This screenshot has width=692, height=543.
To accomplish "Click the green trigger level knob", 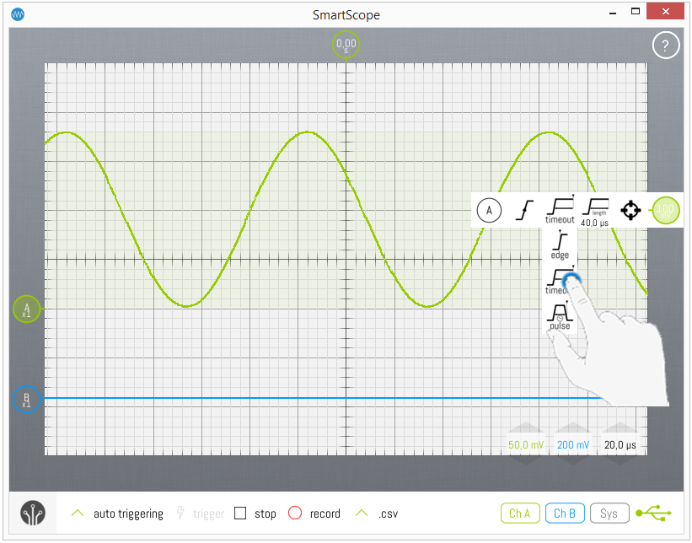I will (x=666, y=209).
